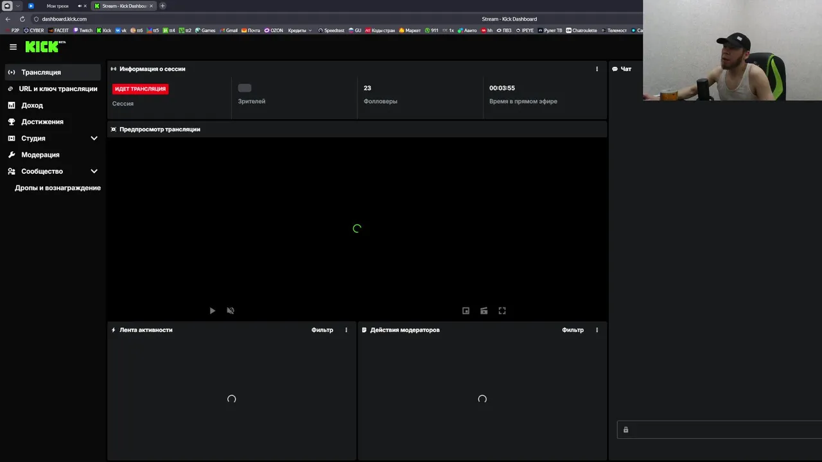The height and width of the screenshot is (462, 822).
Task: Open Дропы и вознаграждение page
Action: pyautogui.click(x=58, y=188)
